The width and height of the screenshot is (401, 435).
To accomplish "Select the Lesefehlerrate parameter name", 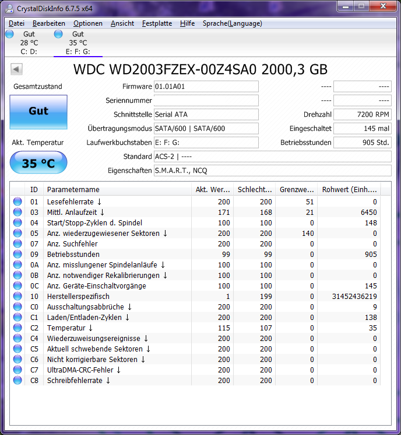I will click(74, 201).
